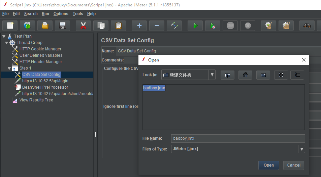Image resolution: width=321 pixels, height=177 pixels.
Task: Click the Cancel button in dialog
Action: click(x=294, y=165)
